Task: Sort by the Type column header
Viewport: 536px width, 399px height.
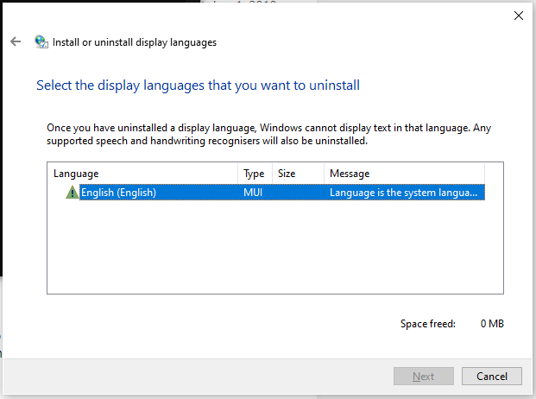Action: pos(255,174)
